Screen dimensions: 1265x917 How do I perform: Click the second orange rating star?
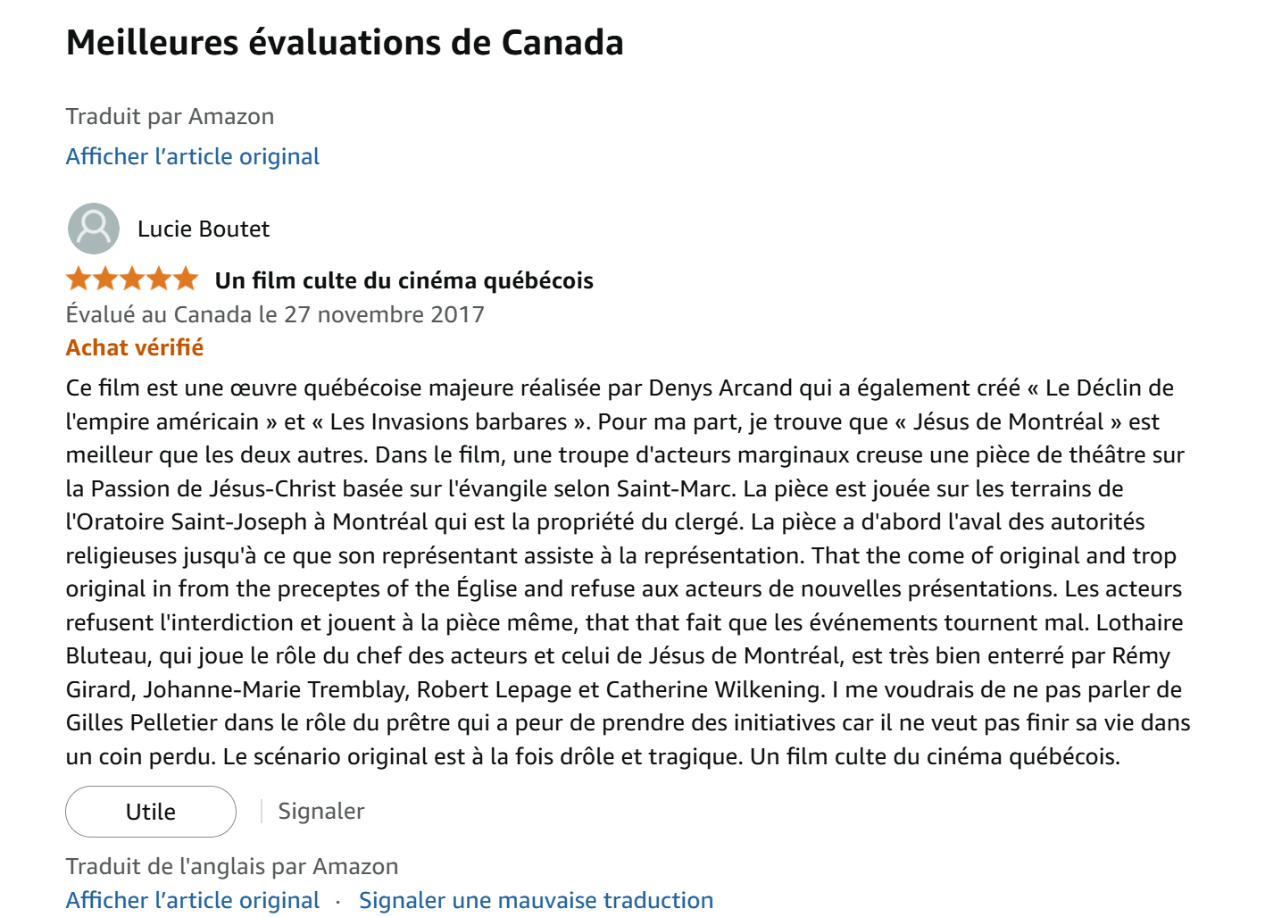(x=105, y=279)
